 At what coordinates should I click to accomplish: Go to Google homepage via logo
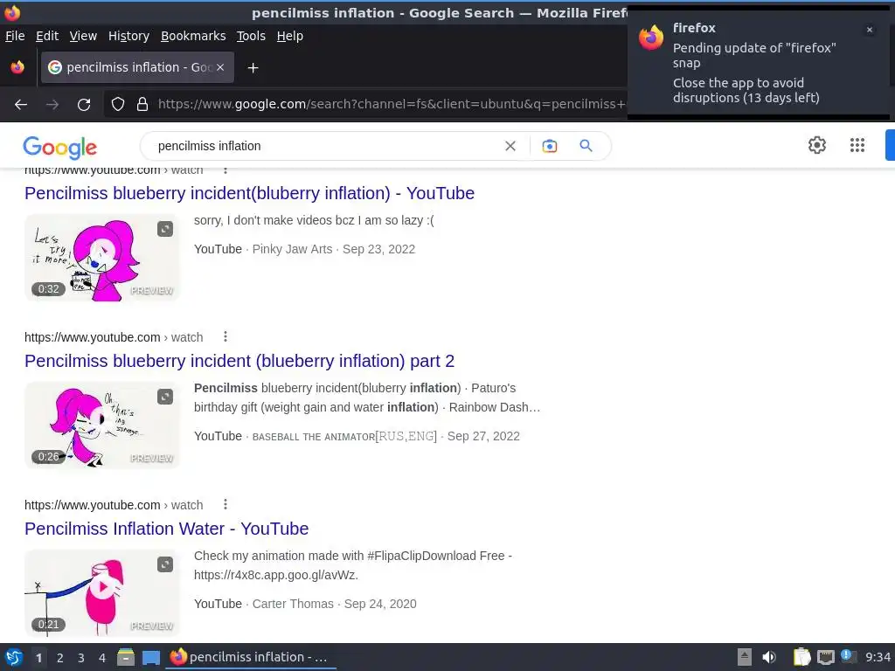pyautogui.click(x=60, y=147)
